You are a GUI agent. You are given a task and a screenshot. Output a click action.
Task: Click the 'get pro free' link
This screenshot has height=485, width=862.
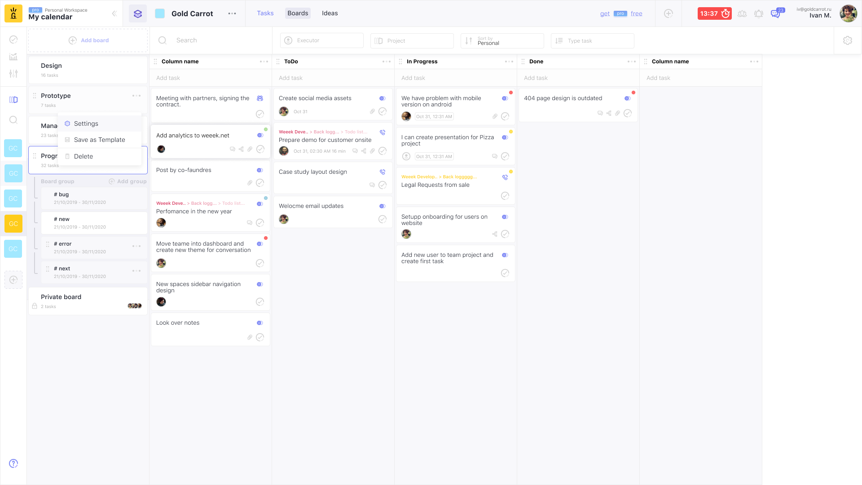coord(621,13)
